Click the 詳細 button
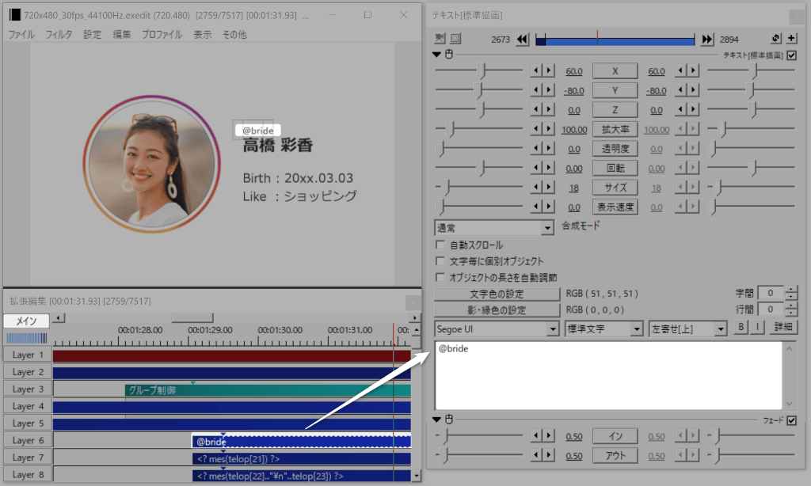The image size is (811, 486). coord(784,328)
